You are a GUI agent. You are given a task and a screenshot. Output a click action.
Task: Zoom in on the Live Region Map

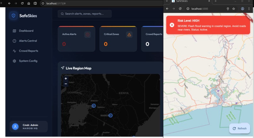click(x=66, y=78)
